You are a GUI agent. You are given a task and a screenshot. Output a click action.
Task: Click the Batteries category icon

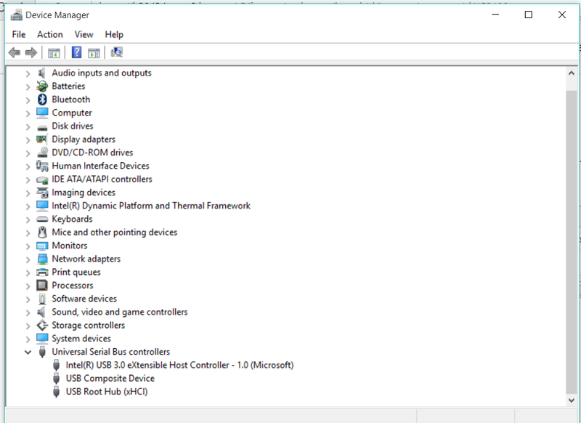42,86
